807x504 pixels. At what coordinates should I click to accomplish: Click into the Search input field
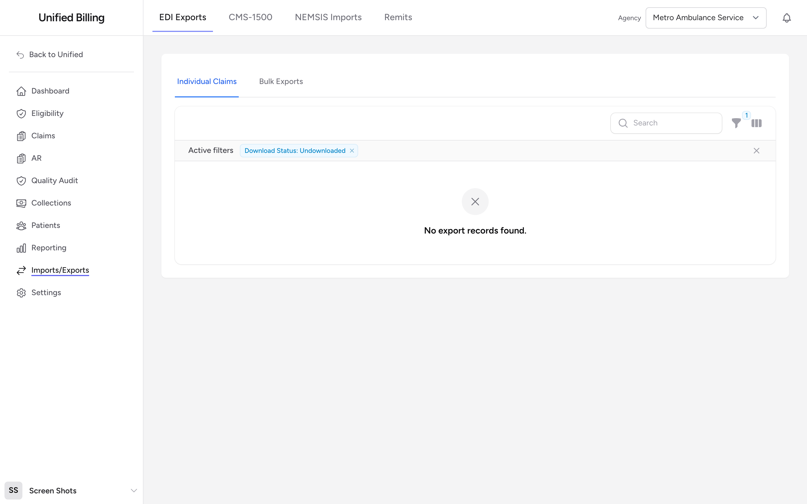666,123
